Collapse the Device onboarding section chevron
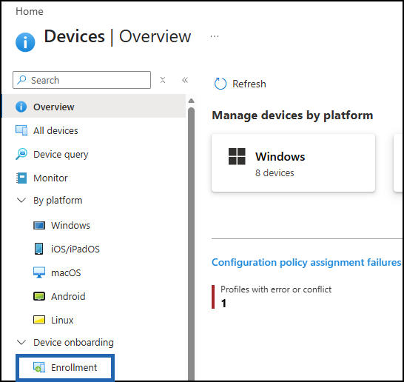Screen dimensions: 404x382 pyautogui.click(x=21, y=342)
